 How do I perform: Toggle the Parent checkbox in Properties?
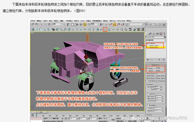(x=147, y=68)
